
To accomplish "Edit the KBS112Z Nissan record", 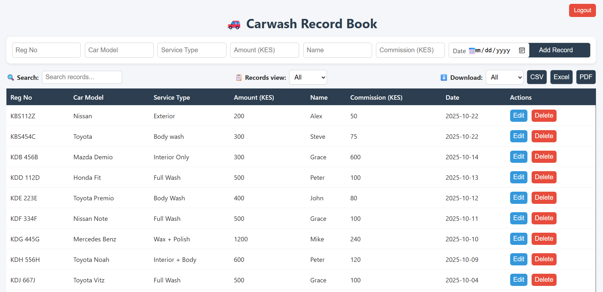I will click(518, 116).
